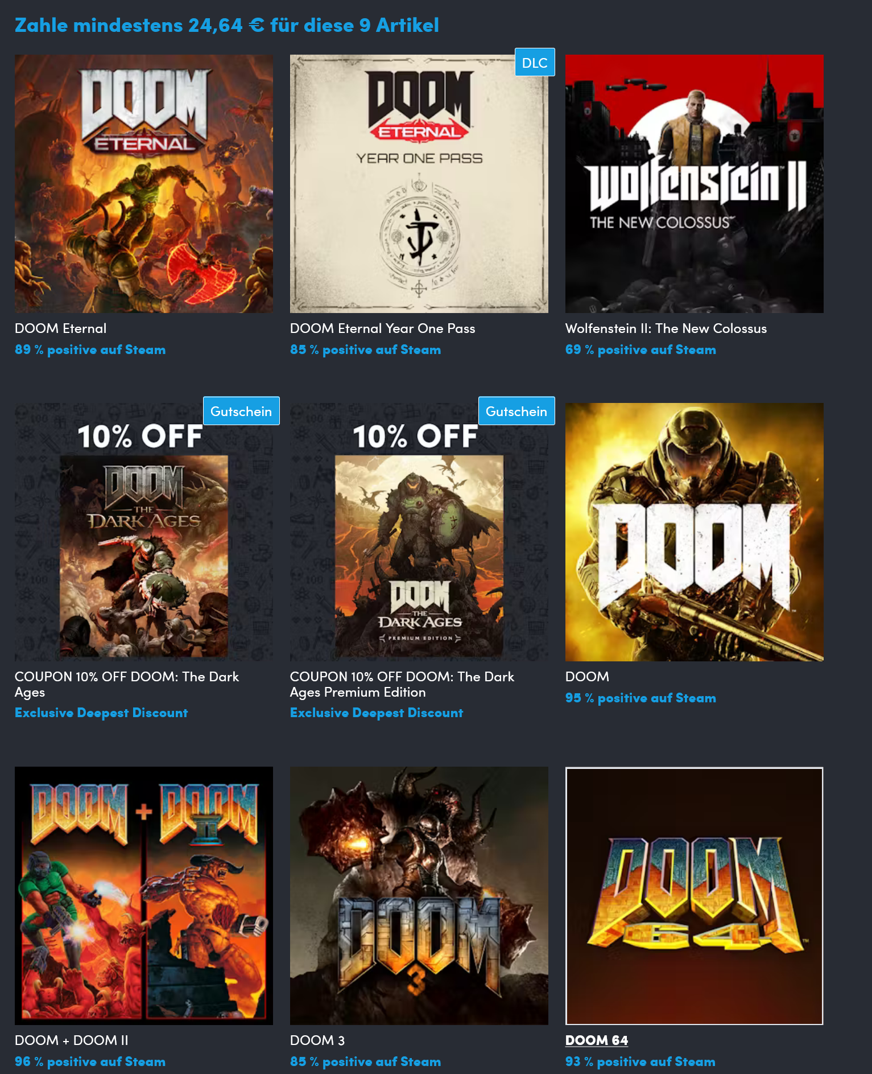Open the Wolfenstein II: The New Colossus title
Viewport: 872px width, 1074px height.
(666, 328)
